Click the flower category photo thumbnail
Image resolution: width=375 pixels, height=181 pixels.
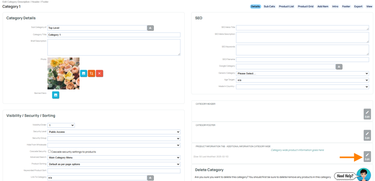tap(63, 73)
